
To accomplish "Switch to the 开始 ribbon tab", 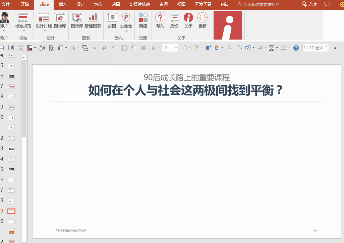I will point(24,4).
